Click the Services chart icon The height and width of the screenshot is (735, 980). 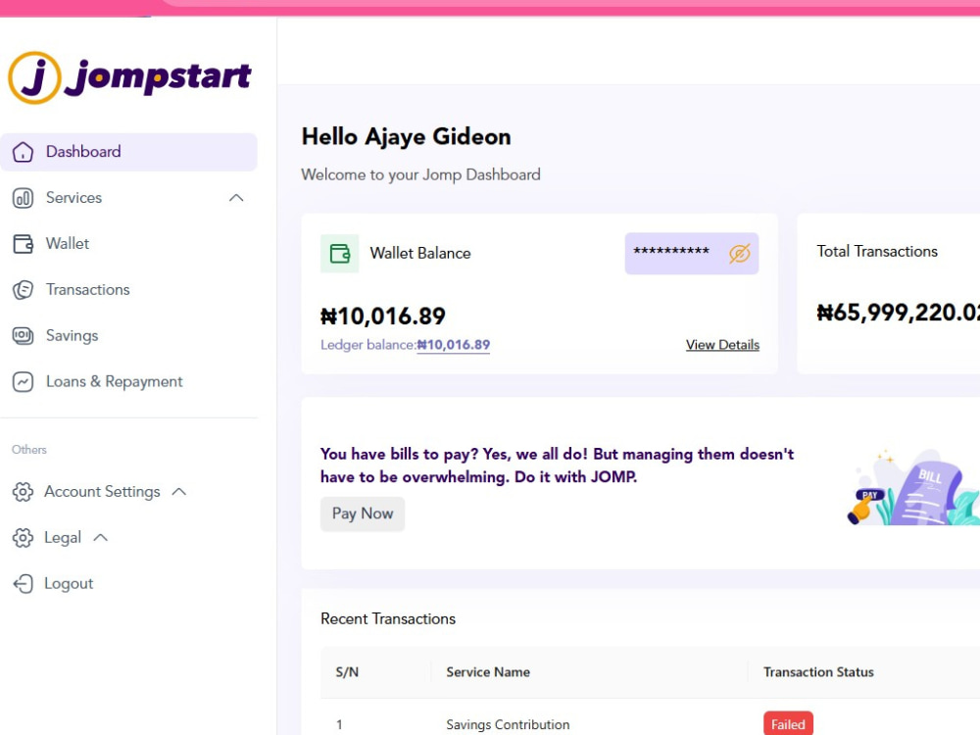point(24,198)
